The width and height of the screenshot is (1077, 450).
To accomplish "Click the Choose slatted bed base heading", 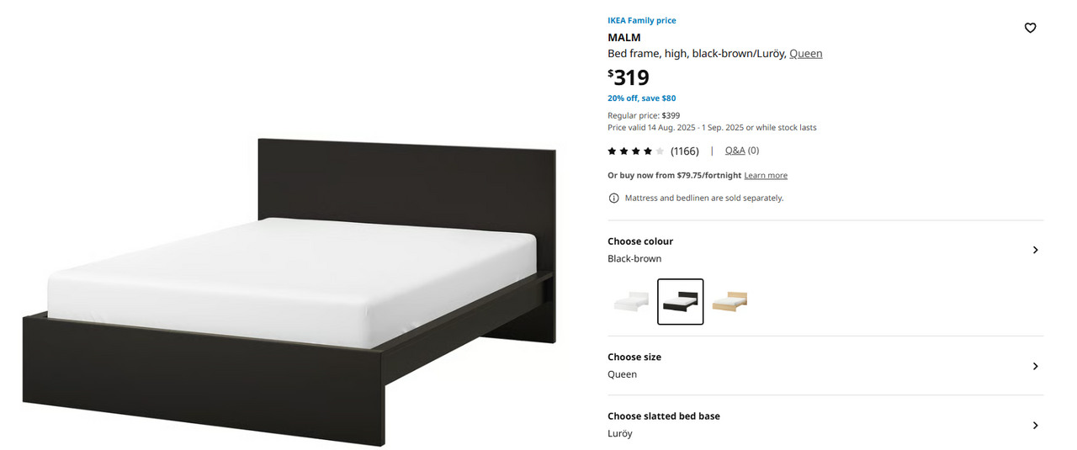I will [664, 416].
